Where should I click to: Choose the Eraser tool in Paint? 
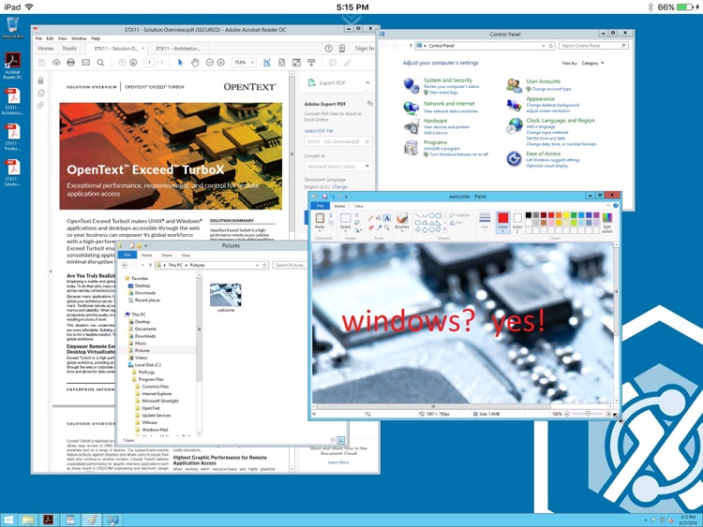[x=371, y=227]
